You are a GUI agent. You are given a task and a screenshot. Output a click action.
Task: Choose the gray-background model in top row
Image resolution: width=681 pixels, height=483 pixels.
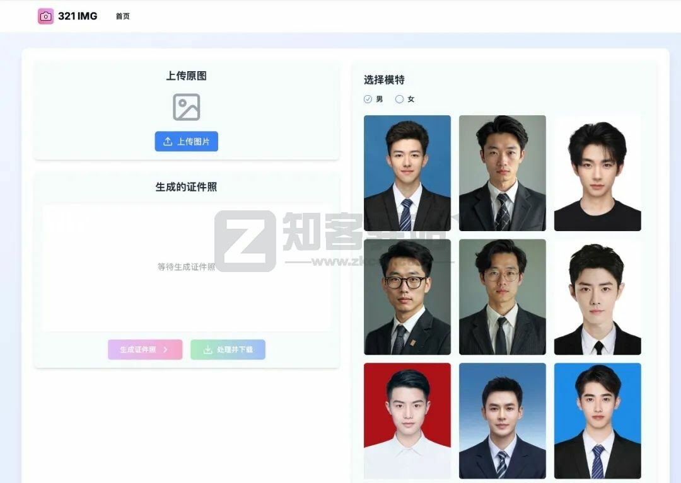pos(503,173)
